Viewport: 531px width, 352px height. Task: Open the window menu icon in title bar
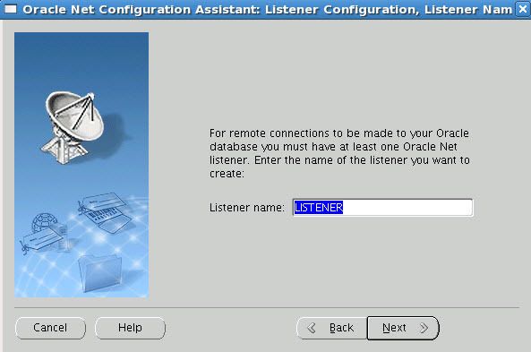pos(10,9)
